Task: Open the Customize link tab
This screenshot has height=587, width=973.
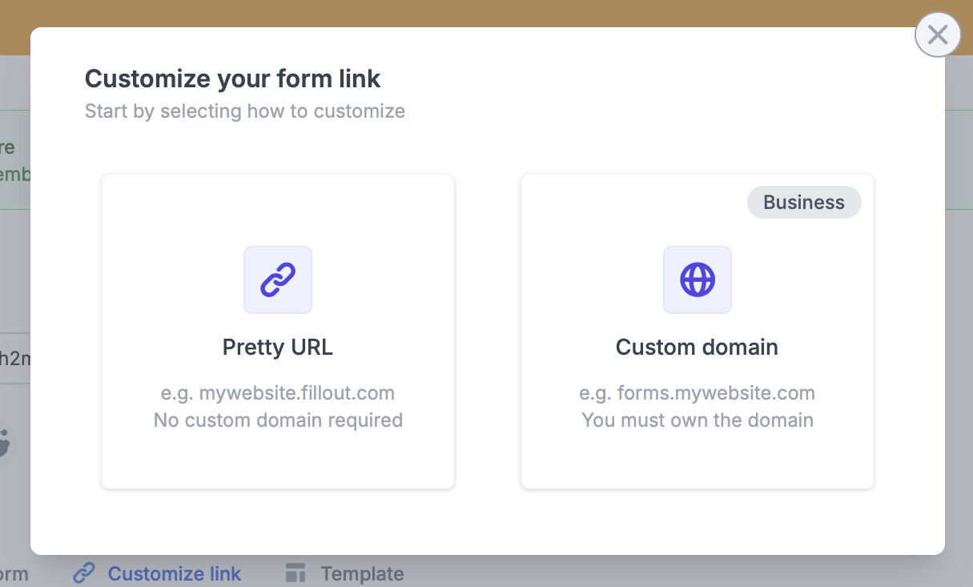Action: pos(175,573)
